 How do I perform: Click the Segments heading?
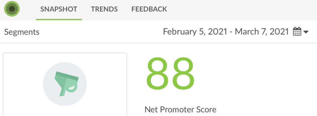[x=22, y=32]
